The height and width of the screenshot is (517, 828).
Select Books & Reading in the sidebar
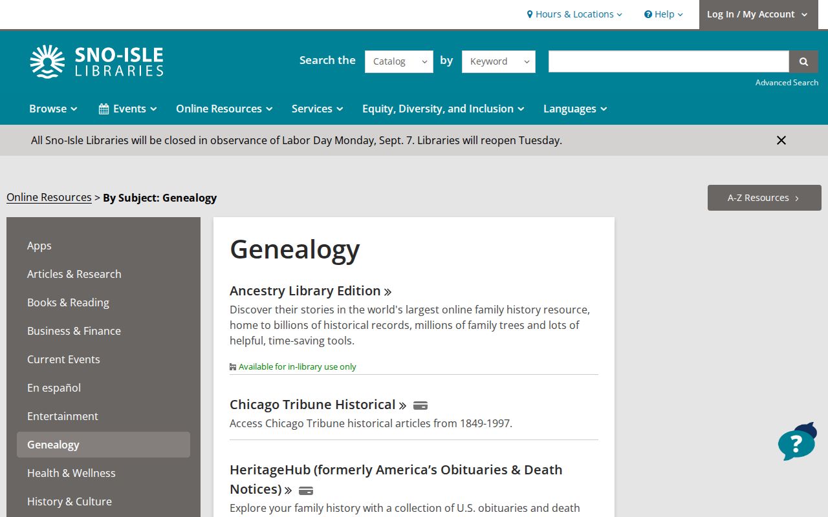click(103, 302)
